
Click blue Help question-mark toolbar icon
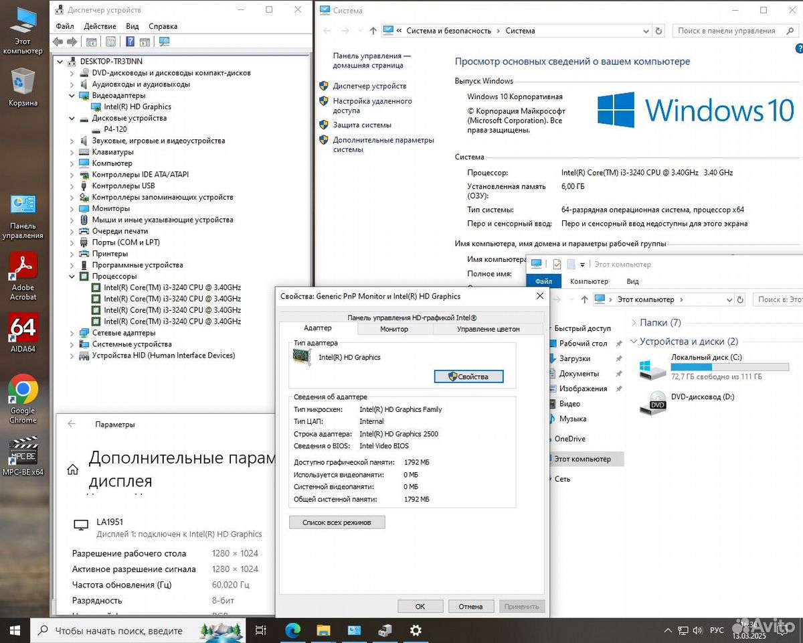click(130, 42)
